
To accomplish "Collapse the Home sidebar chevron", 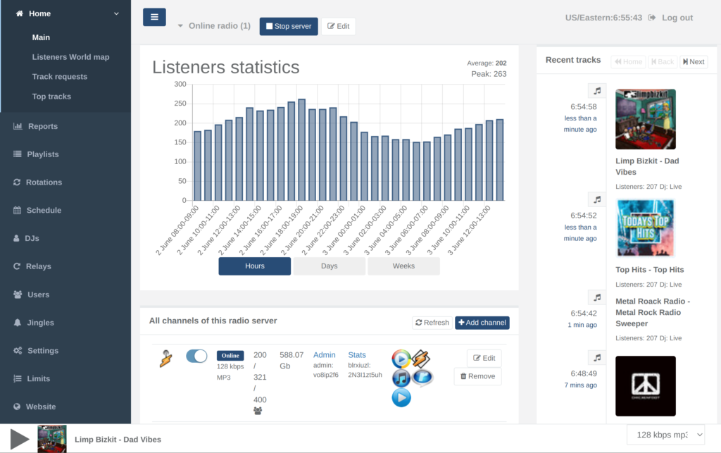I will (116, 14).
